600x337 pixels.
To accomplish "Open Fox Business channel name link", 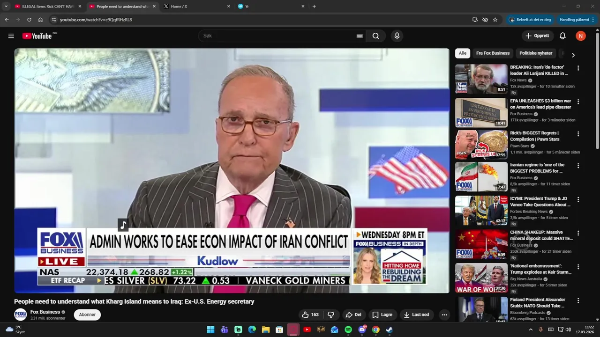I will (45, 312).
